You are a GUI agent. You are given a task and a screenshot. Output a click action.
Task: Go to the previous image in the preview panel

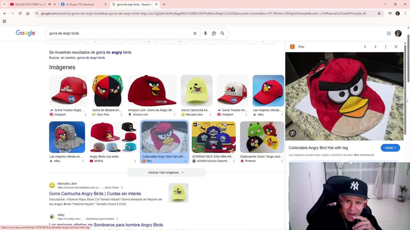(x=365, y=47)
